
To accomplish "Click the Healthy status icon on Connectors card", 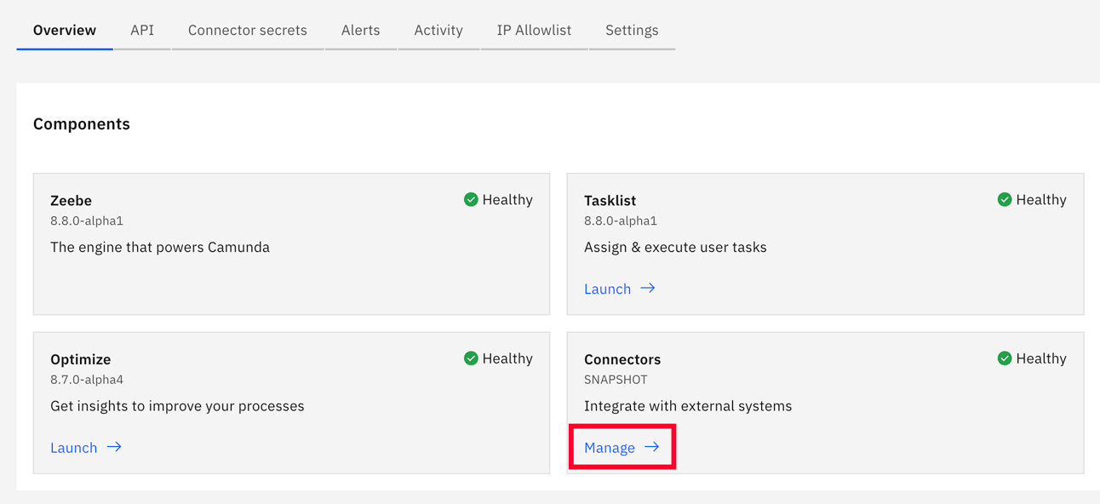I will 1005,358.
